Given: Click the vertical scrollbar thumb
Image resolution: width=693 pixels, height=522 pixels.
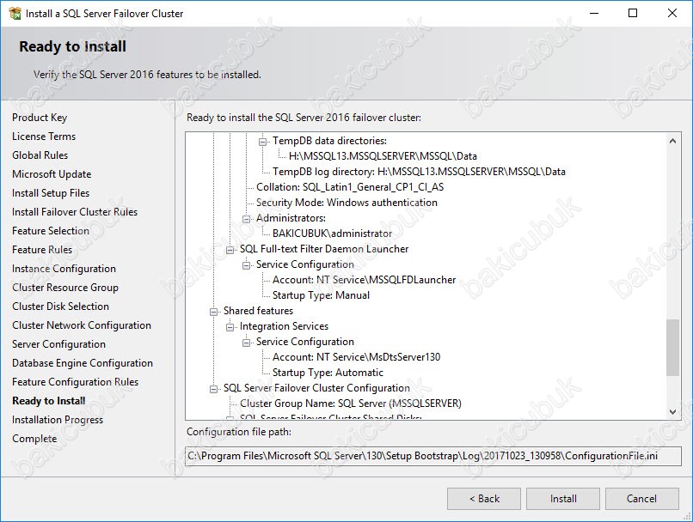Looking at the screenshot, I should coord(672,348).
